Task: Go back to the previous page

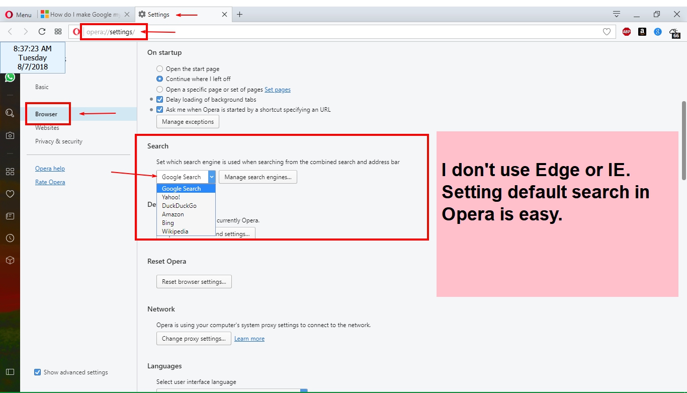Action: (10, 32)
